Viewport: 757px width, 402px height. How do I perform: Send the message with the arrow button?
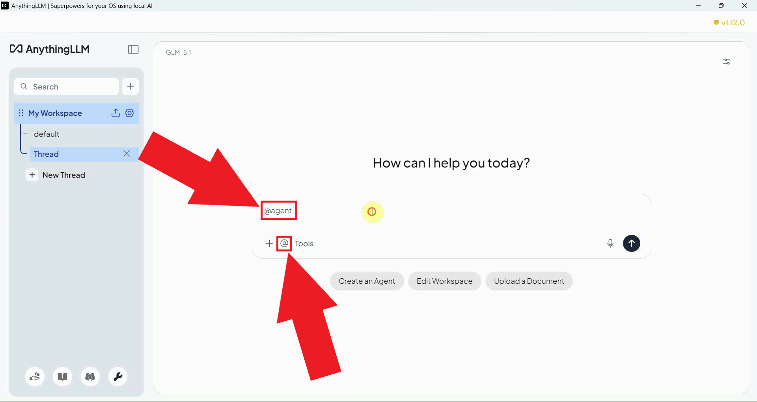tap(632, 243)
